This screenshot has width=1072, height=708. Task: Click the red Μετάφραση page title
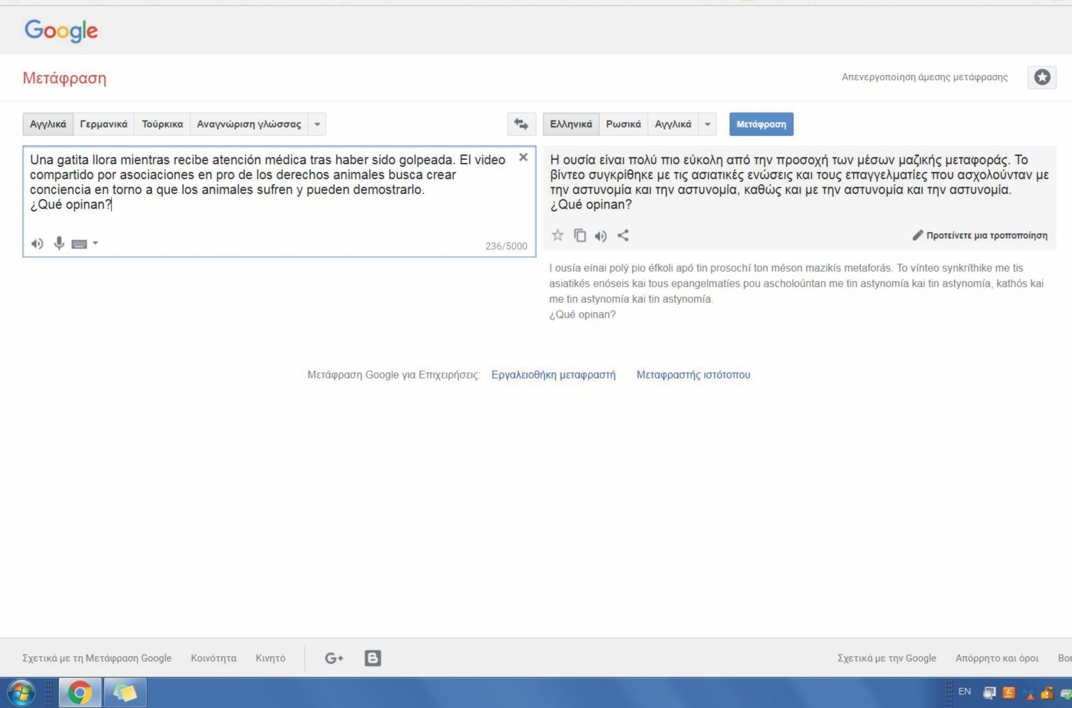pyautogui.click(x=64, y=78)
